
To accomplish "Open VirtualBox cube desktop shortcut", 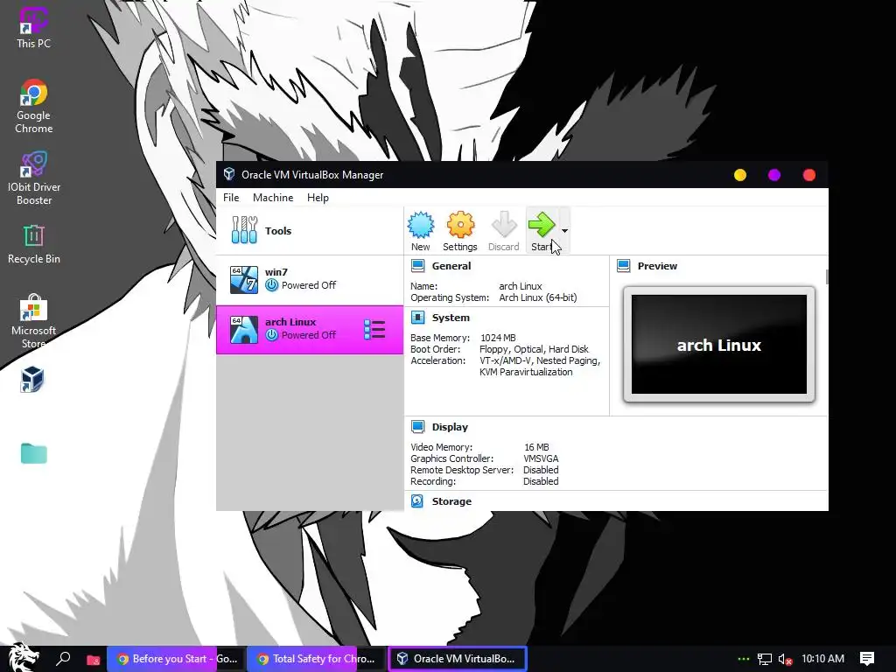I will [x=32, y=380].
